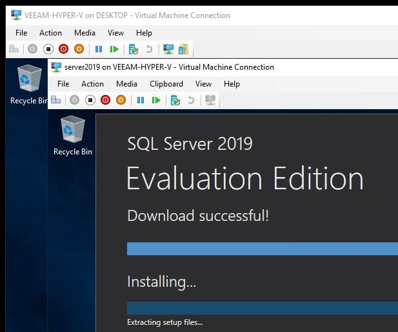Click red Shut Down icon in outer VEEAM-HYPER-V toolbar
The image size is (398, 332).
click(x=63, y=49)
